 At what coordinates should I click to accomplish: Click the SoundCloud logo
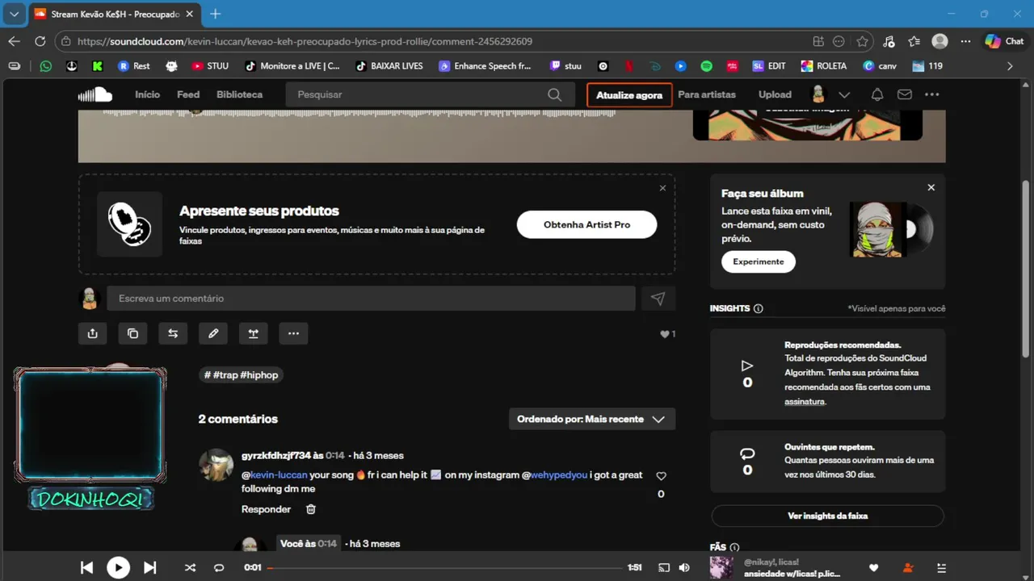click(x=95, y=94)
